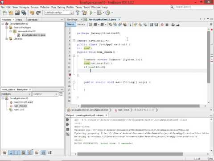Viewport: 214px width, 161px height.
Task: Toggle the line 13 error breakpoint marker
Action: pyautogui.click(x=70, y=75)
